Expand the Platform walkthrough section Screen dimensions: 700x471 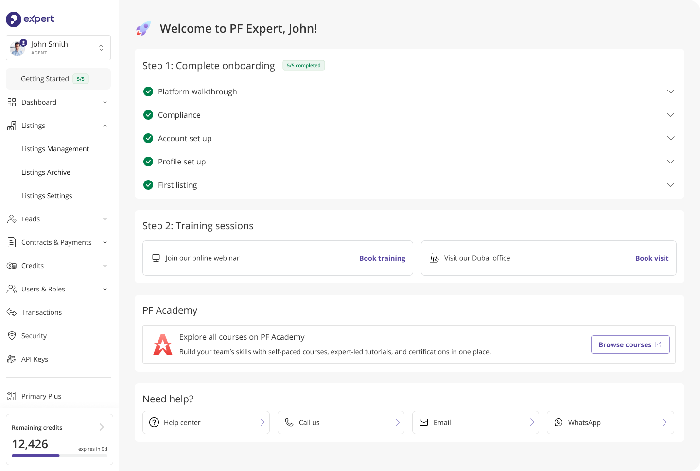point(671,91)
